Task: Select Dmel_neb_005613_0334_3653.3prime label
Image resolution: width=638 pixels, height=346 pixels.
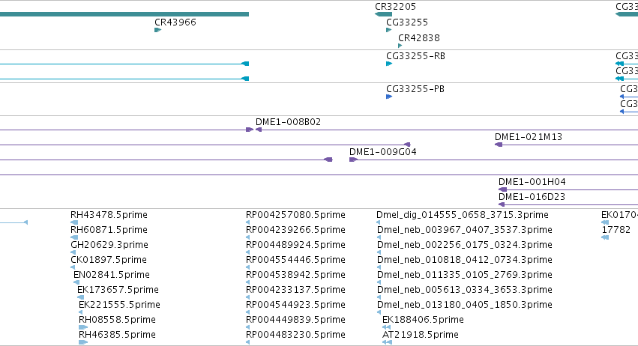Action: click(x=465, y=290)
